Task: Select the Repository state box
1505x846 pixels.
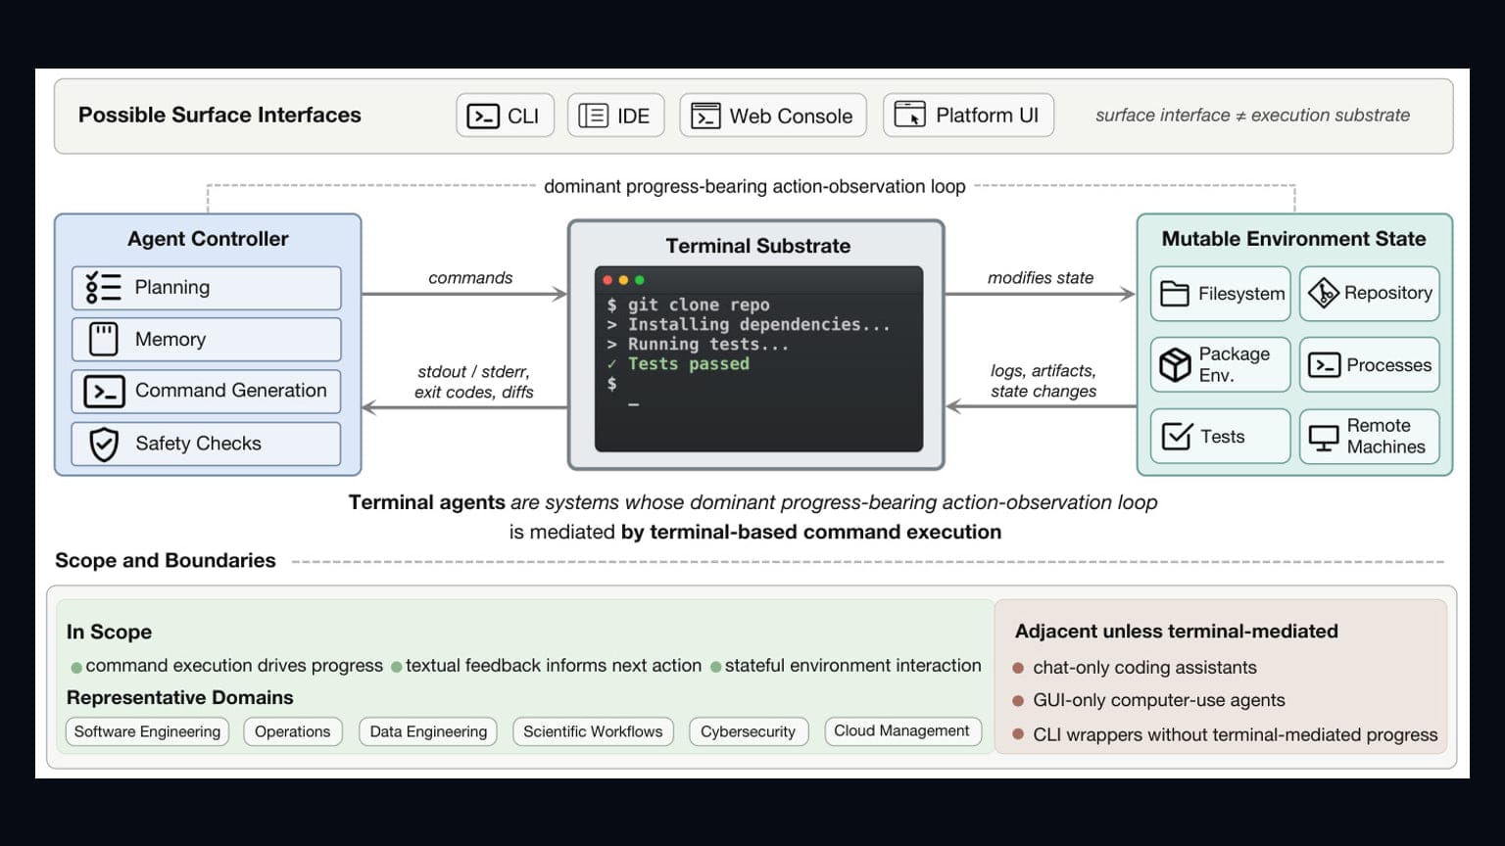Action: click(x=1370, y=294)
